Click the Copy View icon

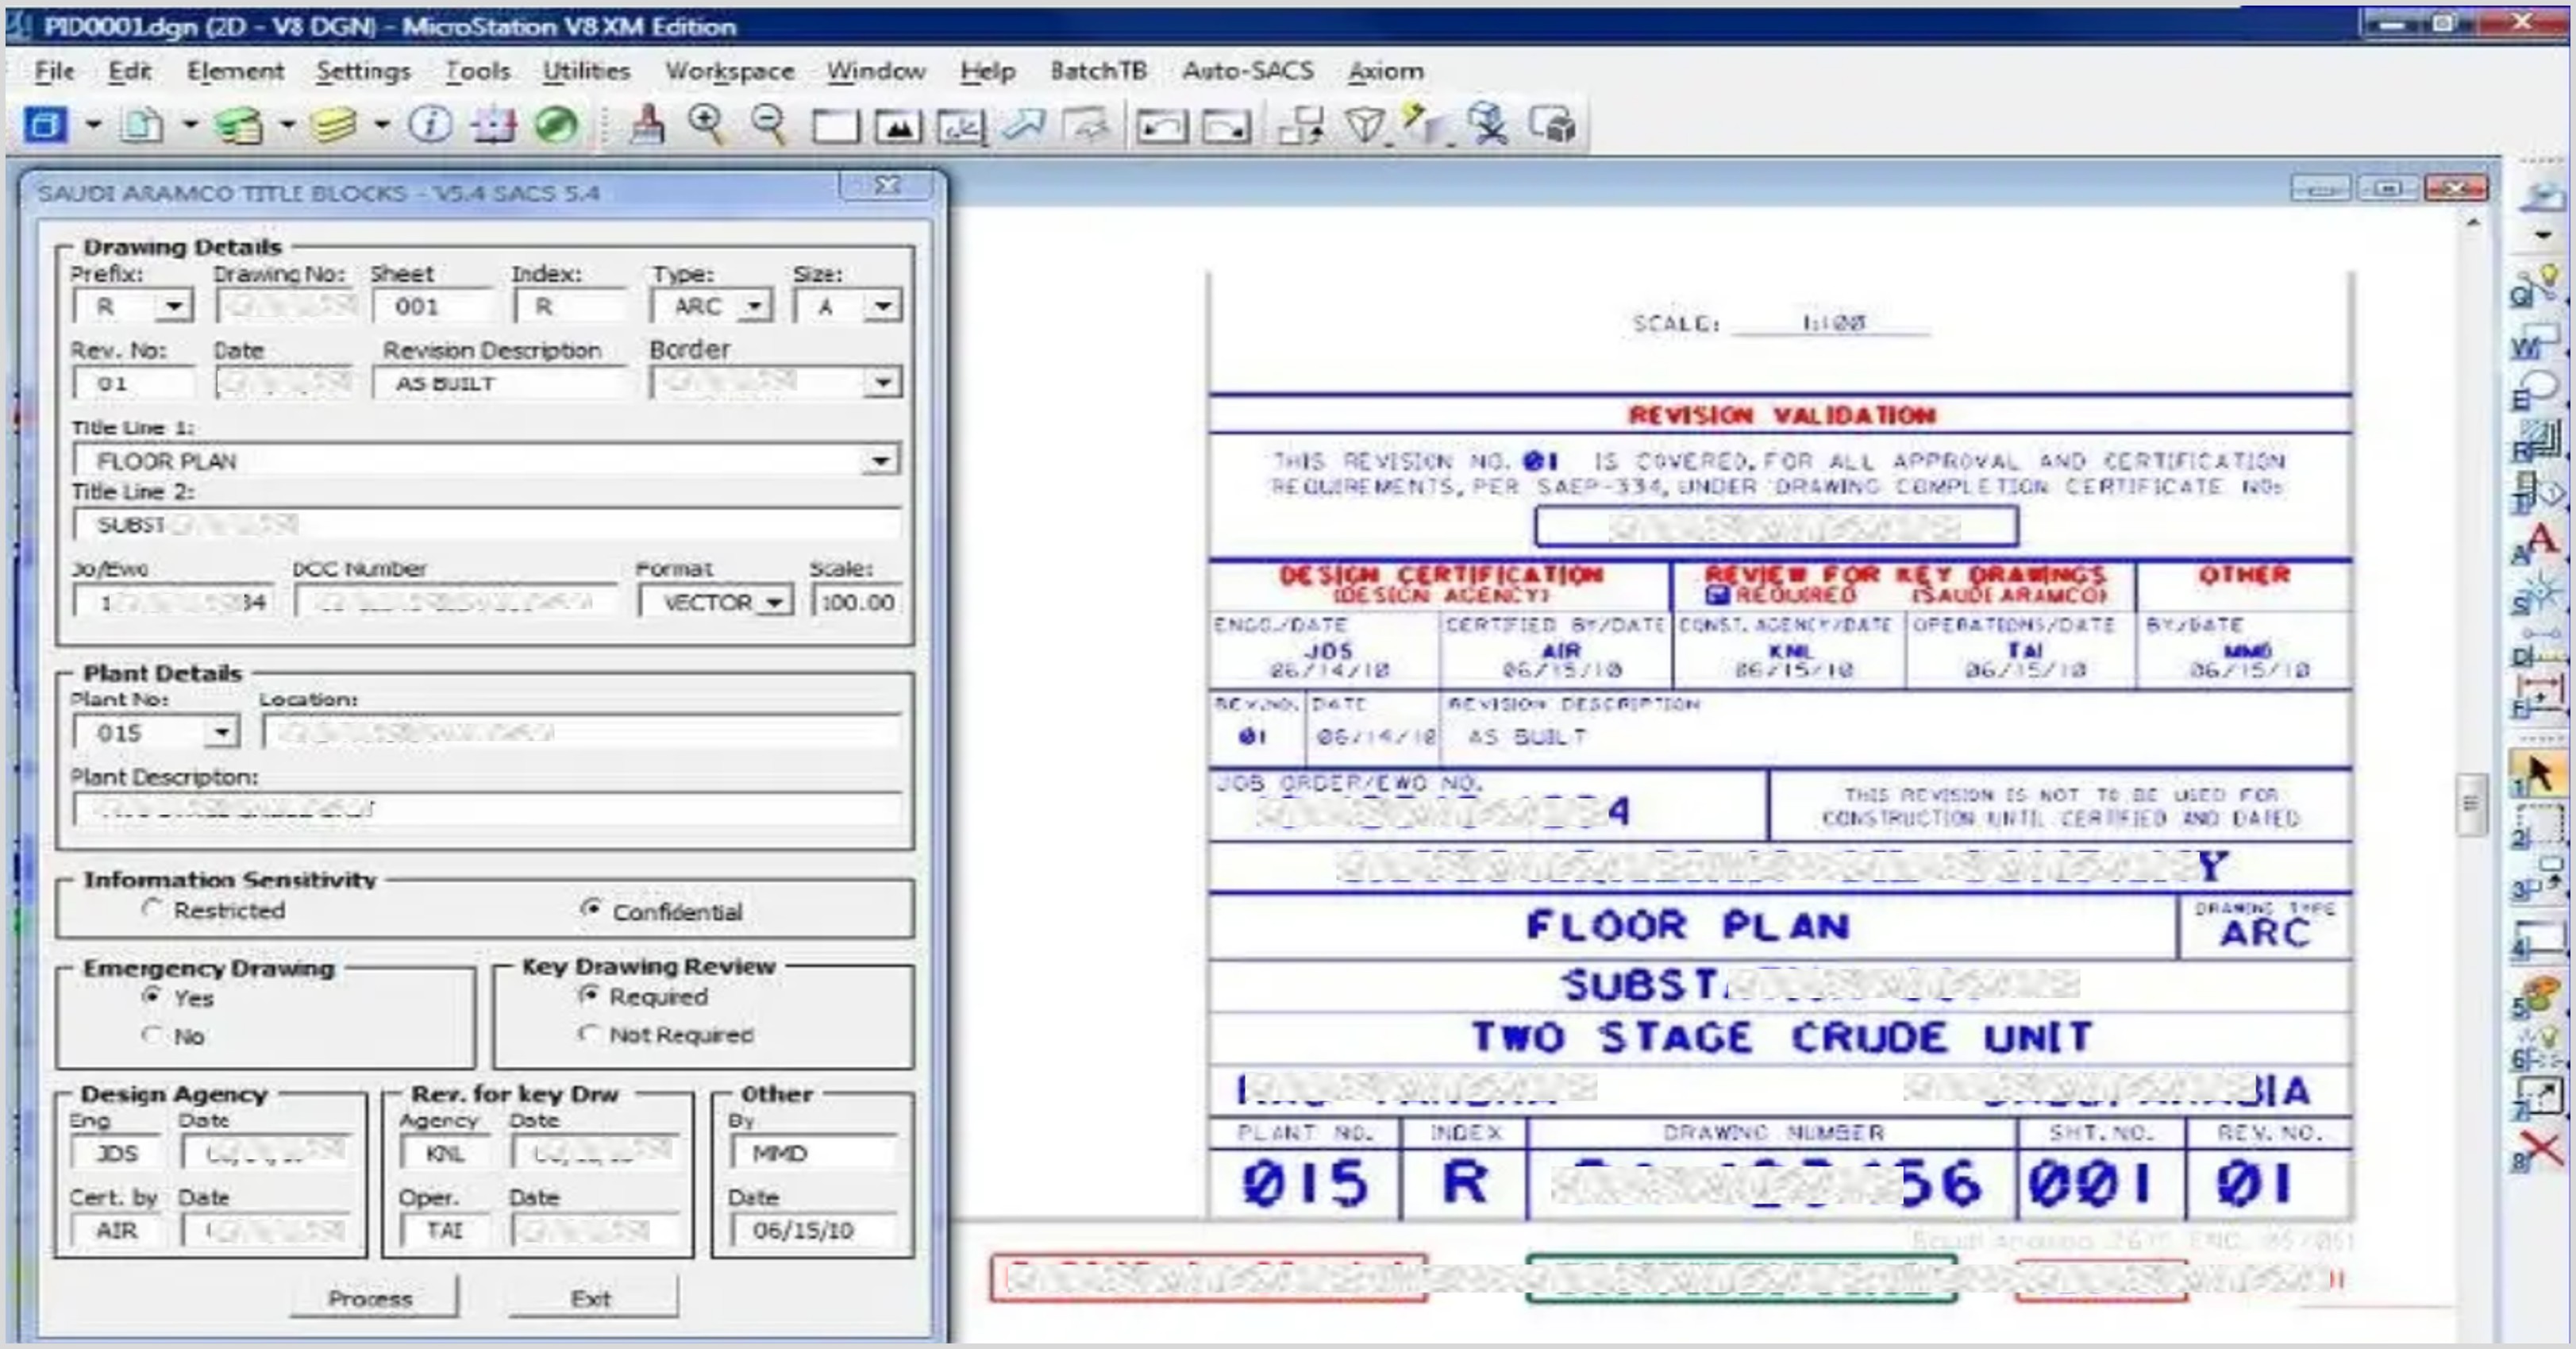(1302, 126)
